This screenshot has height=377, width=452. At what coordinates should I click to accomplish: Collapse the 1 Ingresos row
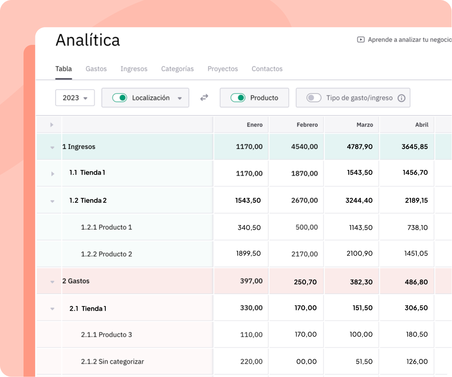click(x=52, y=147)
